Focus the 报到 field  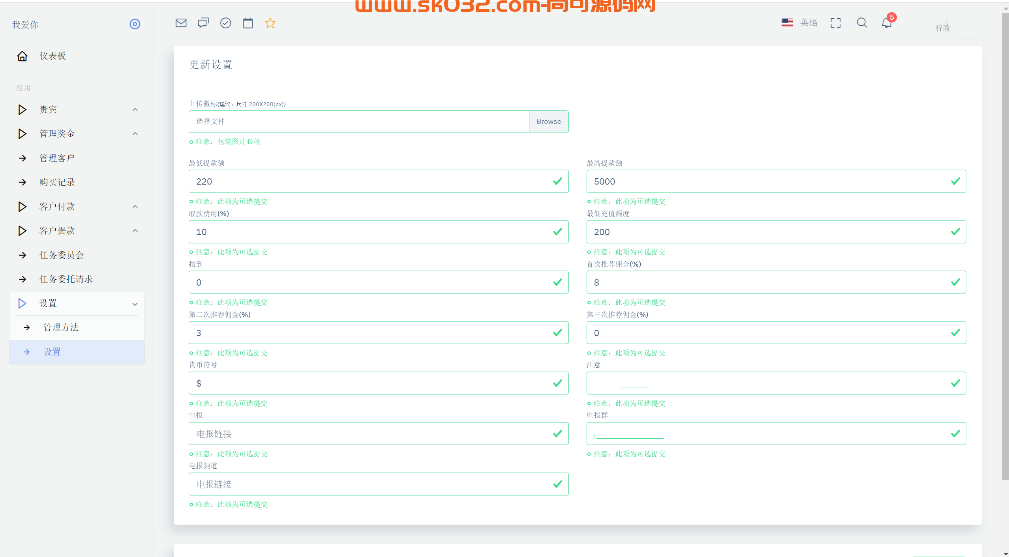click(379, 282)
